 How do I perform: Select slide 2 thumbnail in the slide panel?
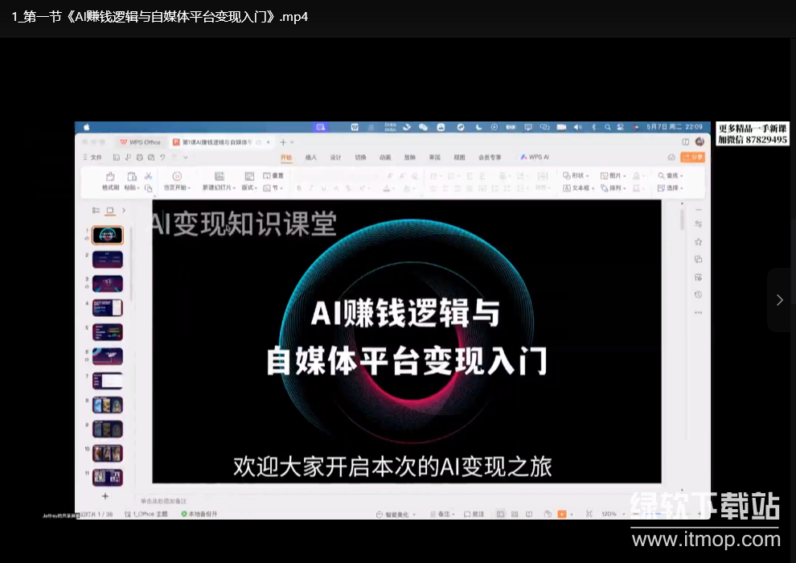click(108, 260)
